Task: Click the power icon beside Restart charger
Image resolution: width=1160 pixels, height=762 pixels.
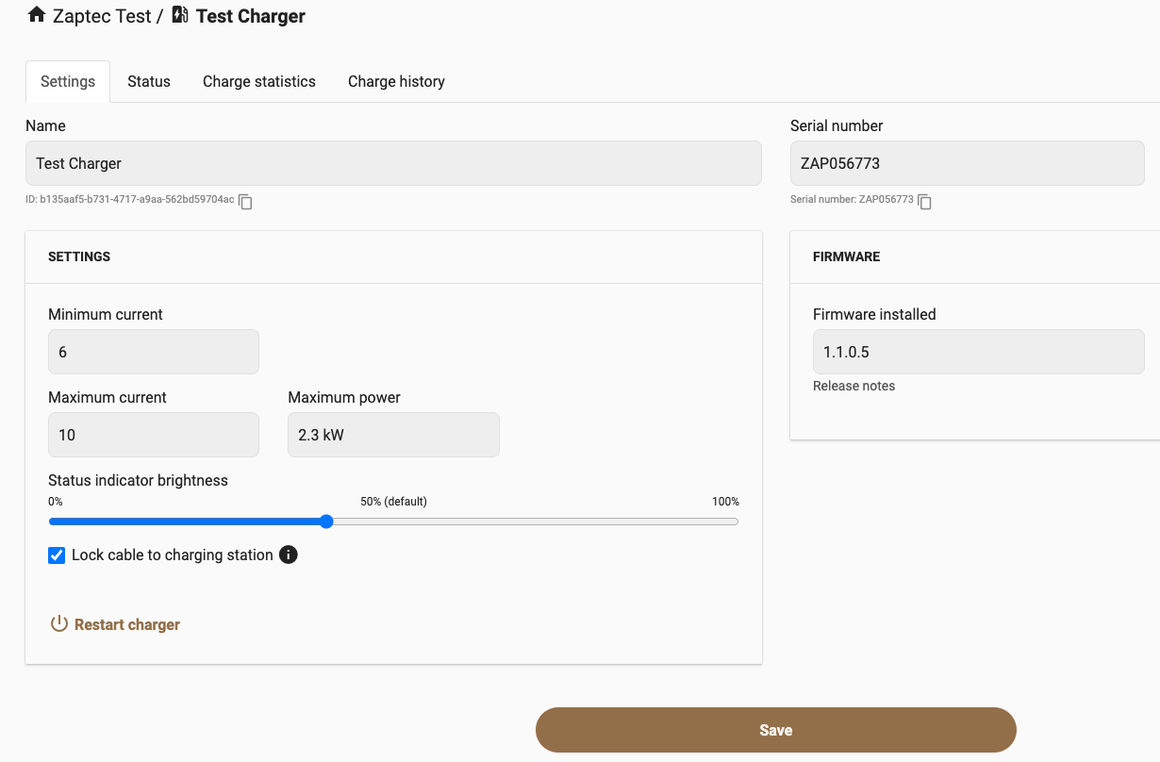Action: tap(59, 623)
